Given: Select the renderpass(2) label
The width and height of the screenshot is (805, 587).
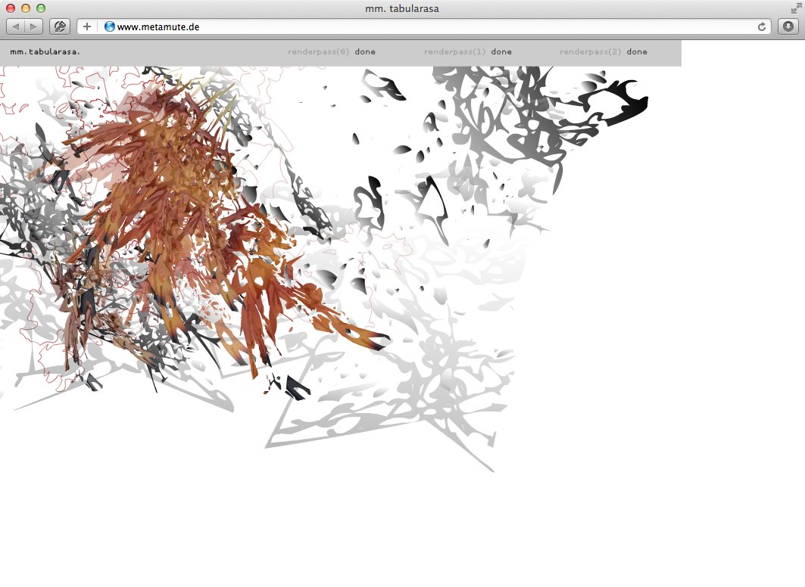Looking at the screenshot, I should pyautogui.click(x=590, y=52).
